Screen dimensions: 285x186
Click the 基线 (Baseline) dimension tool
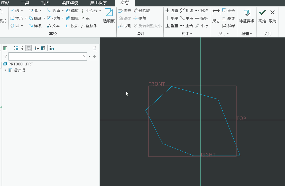coord(229,18)
